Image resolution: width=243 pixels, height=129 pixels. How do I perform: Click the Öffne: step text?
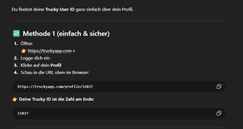coord(27,44)
